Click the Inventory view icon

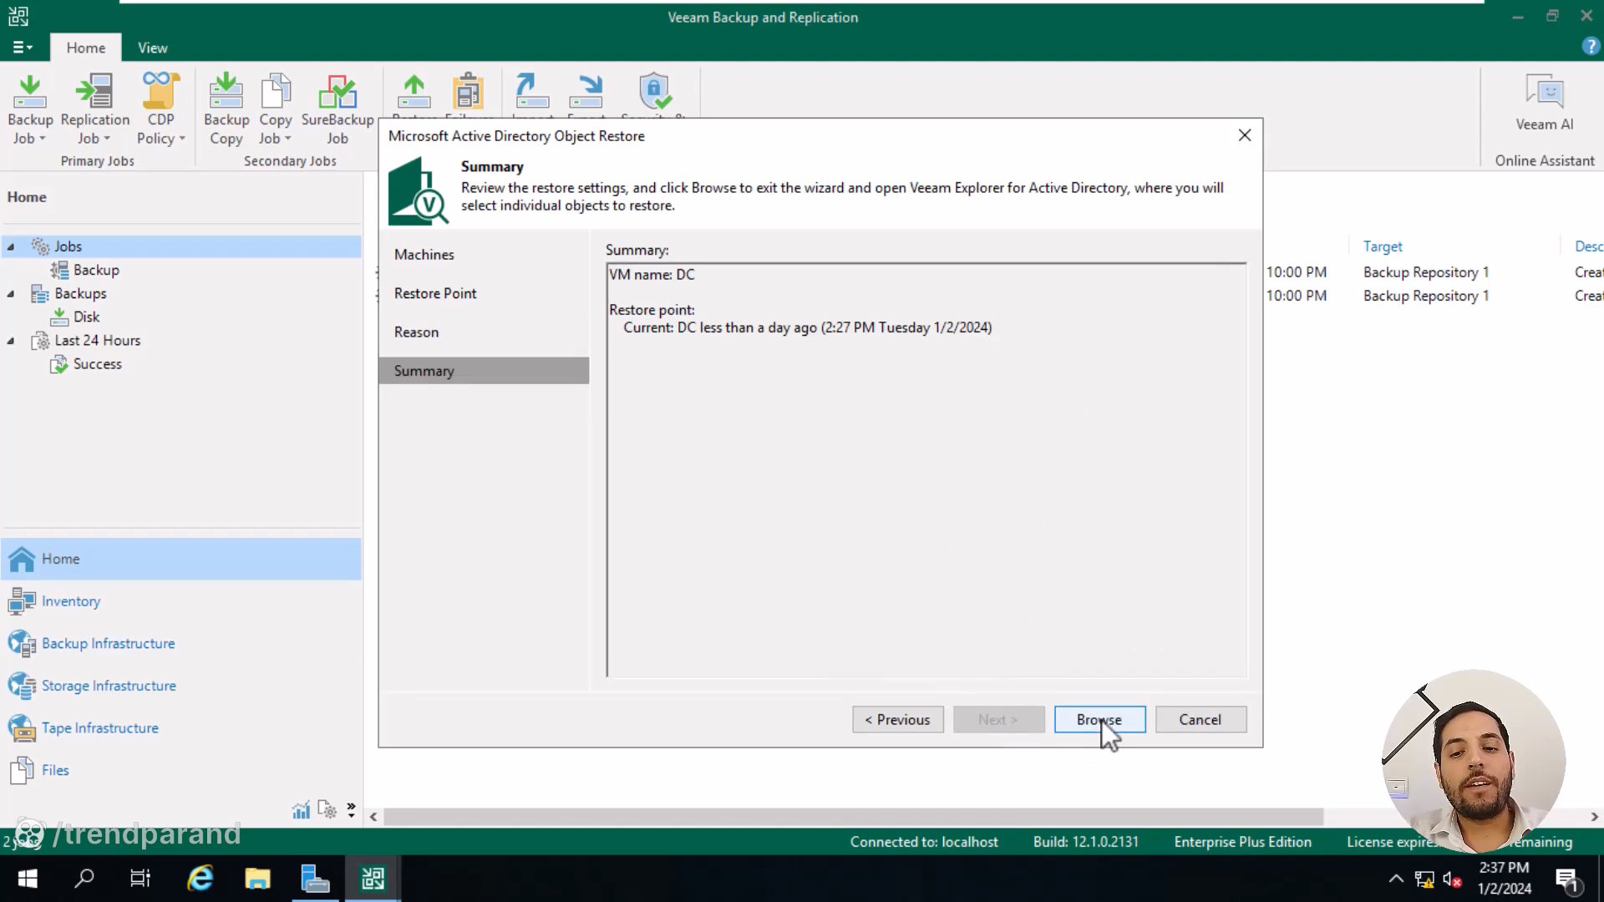(22, 601)
